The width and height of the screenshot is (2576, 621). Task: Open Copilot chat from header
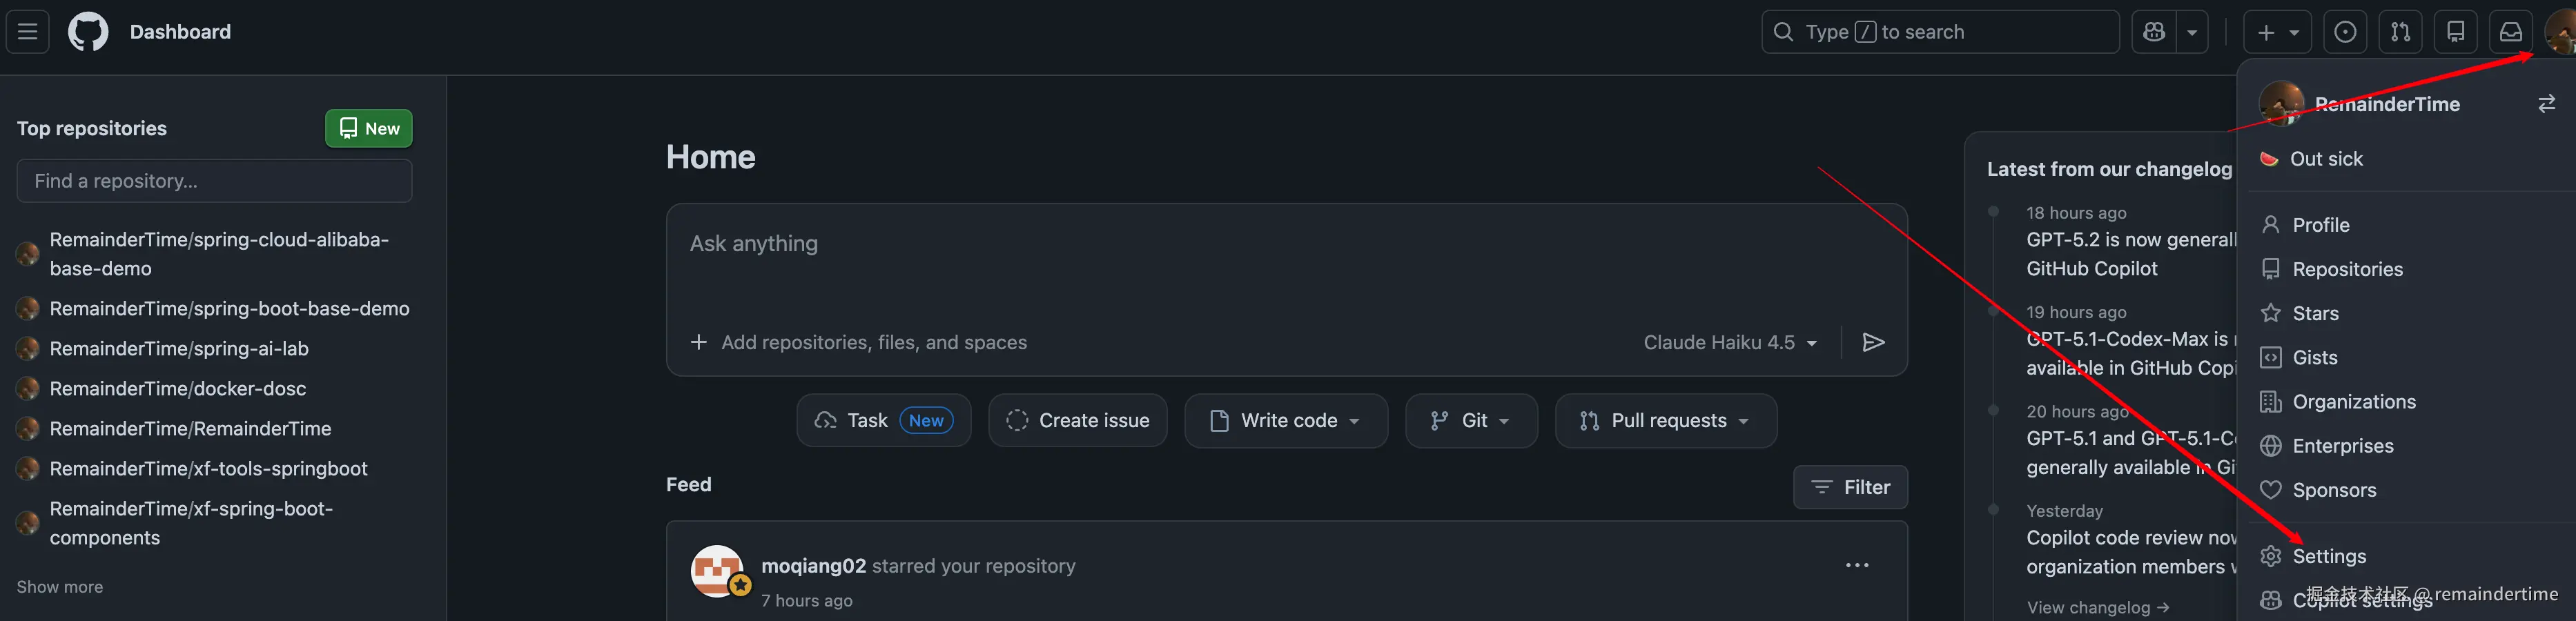pos(2153,32)
